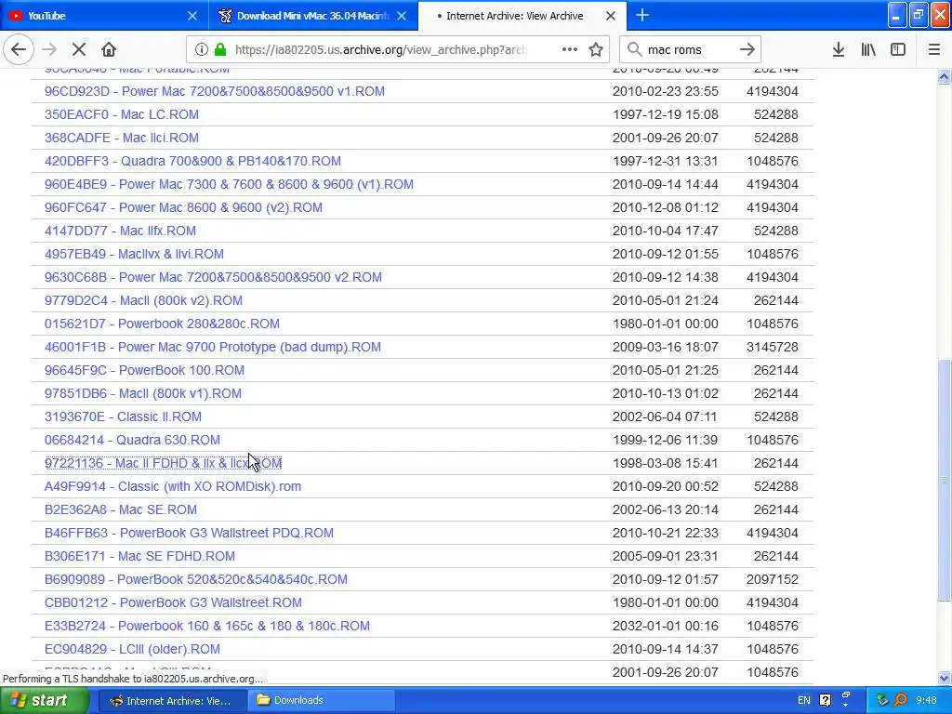Click the 9:48 clock in the system tray

[x=926, y=701]
